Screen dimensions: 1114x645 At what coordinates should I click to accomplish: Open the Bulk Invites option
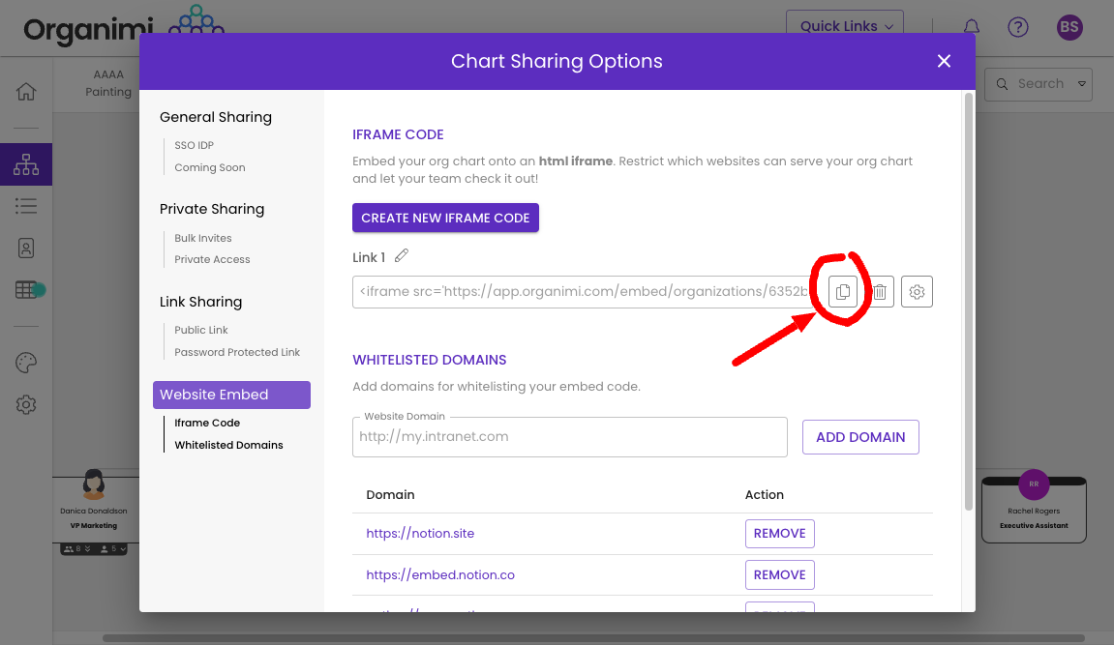[203, 238]
